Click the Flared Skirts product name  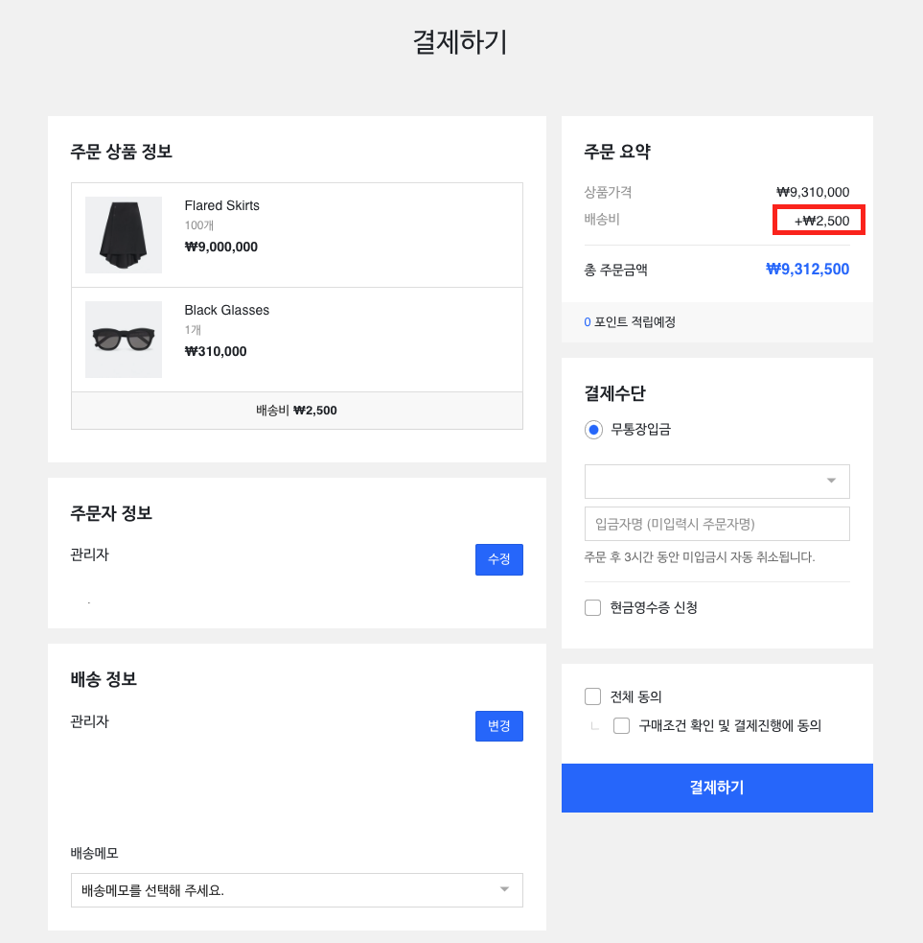coord(221,205)
